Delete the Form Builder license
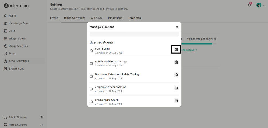The height and width of the screenshot is (128, 268). (176, 49)
